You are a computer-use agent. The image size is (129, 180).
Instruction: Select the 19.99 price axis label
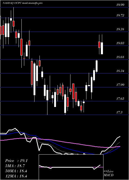[x=120, y=5]
